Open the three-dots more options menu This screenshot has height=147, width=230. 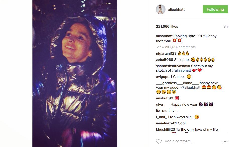(225, 141)
